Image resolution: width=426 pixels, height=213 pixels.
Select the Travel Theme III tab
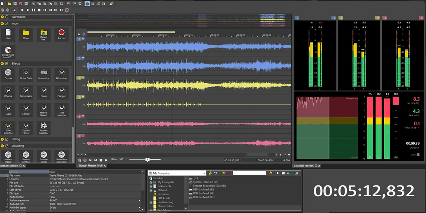(89, 165)
